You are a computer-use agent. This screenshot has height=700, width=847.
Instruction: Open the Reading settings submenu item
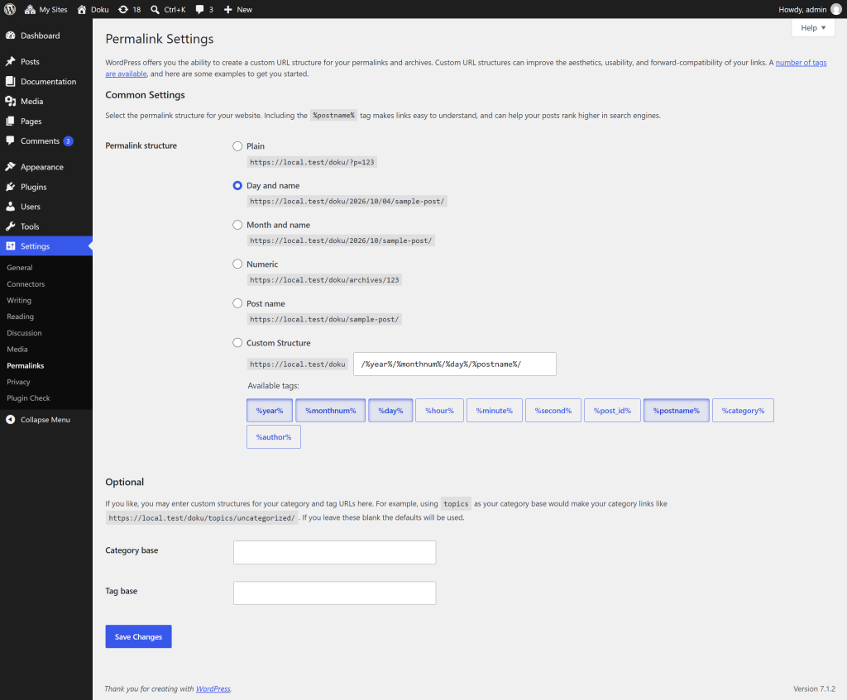(20, 317)
